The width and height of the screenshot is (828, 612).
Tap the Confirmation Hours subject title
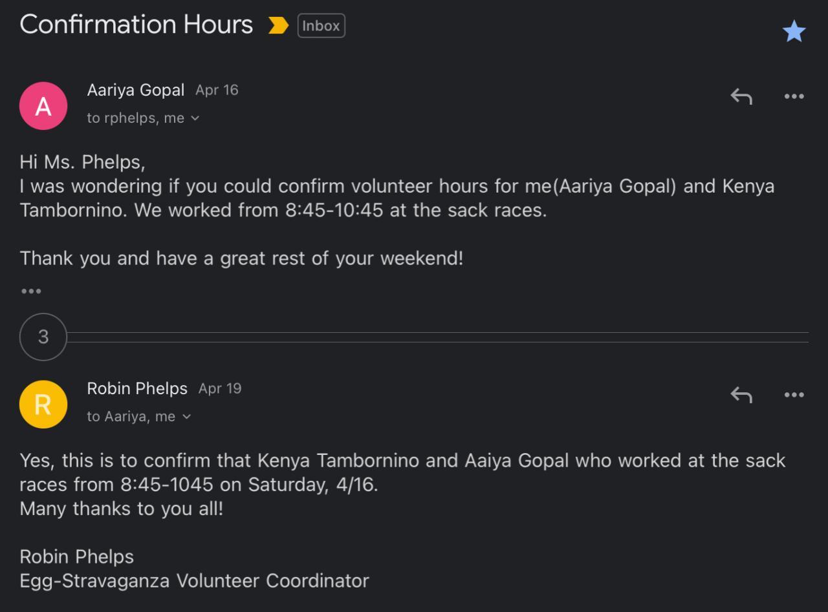tap(136, 25)
